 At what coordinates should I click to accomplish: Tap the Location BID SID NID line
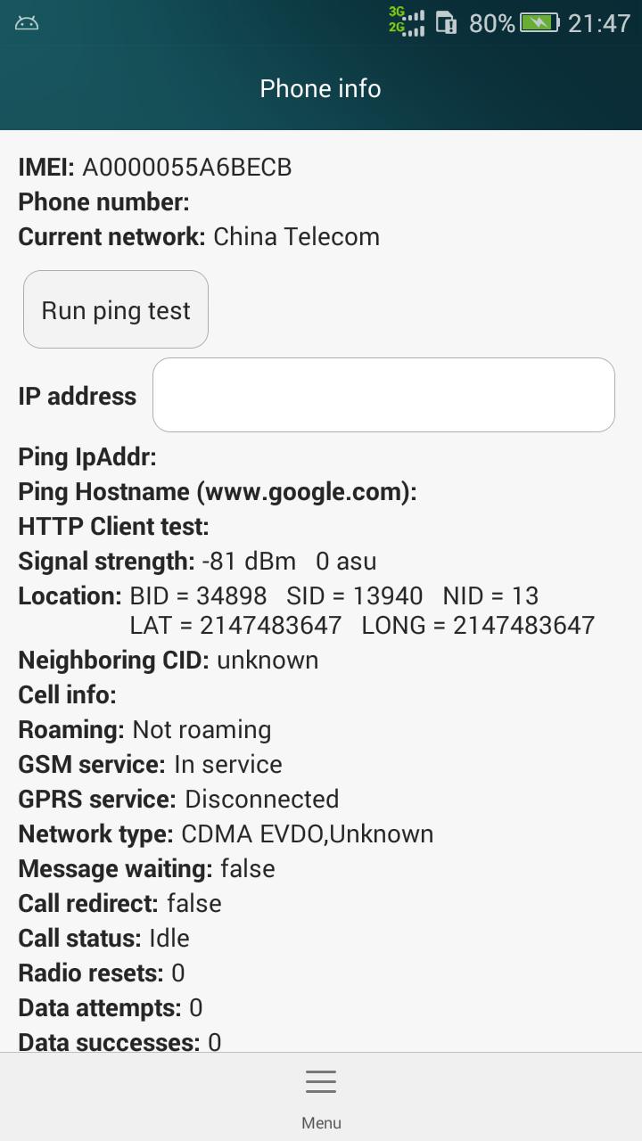tap(278, 595)
